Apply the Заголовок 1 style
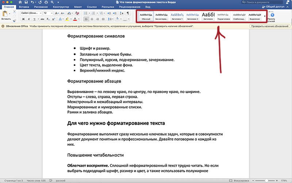The height and width of the screenshot is (183, 292). (177, 16)
